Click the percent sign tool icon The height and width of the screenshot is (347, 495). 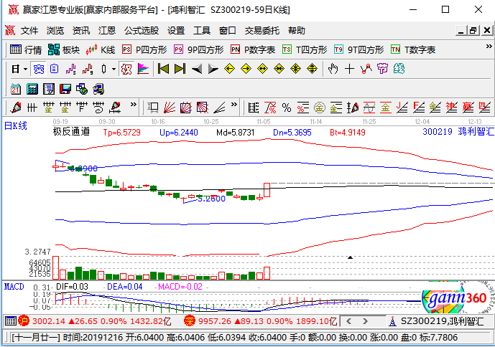tap(287, 108)
